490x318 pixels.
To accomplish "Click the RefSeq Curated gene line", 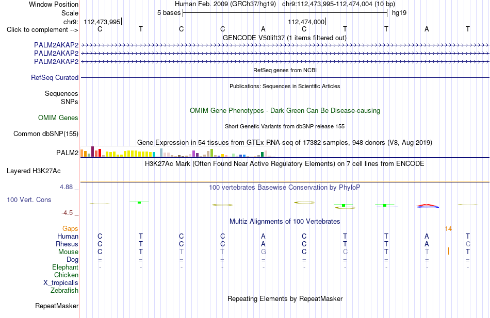I will (x=285, y=77).
